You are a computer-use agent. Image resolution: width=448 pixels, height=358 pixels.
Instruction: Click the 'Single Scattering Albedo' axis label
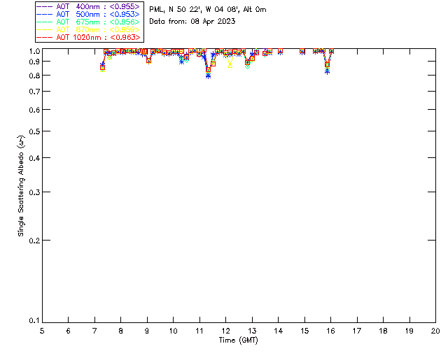[x=21, y=185]
